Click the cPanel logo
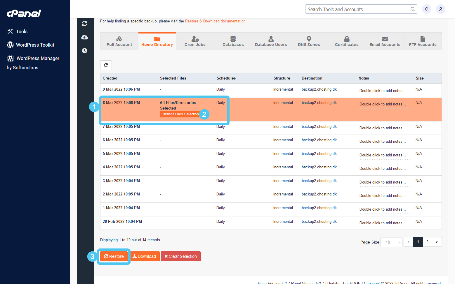The image size is (455, 284). coord(24,13)
